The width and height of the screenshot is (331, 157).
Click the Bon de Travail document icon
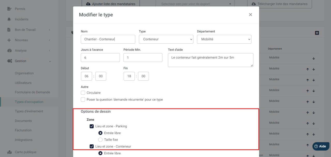(9, 30)
